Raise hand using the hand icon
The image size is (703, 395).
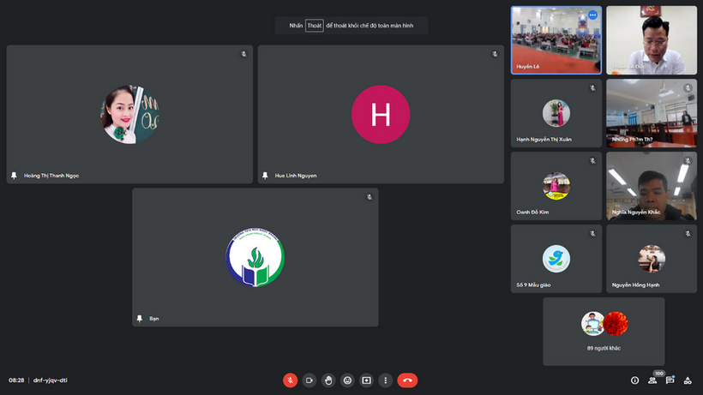coord(328,380)
